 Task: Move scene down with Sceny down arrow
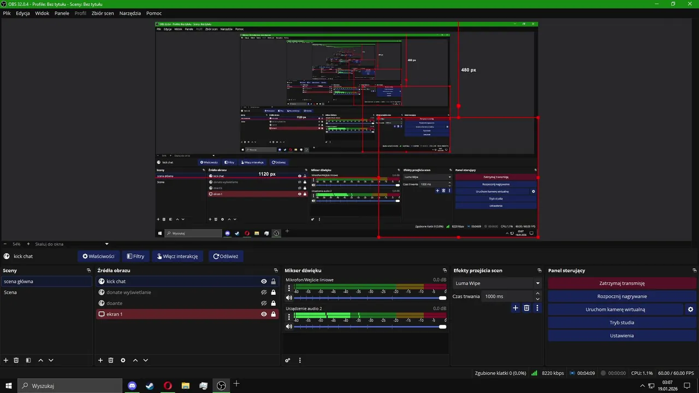(51, 360)
